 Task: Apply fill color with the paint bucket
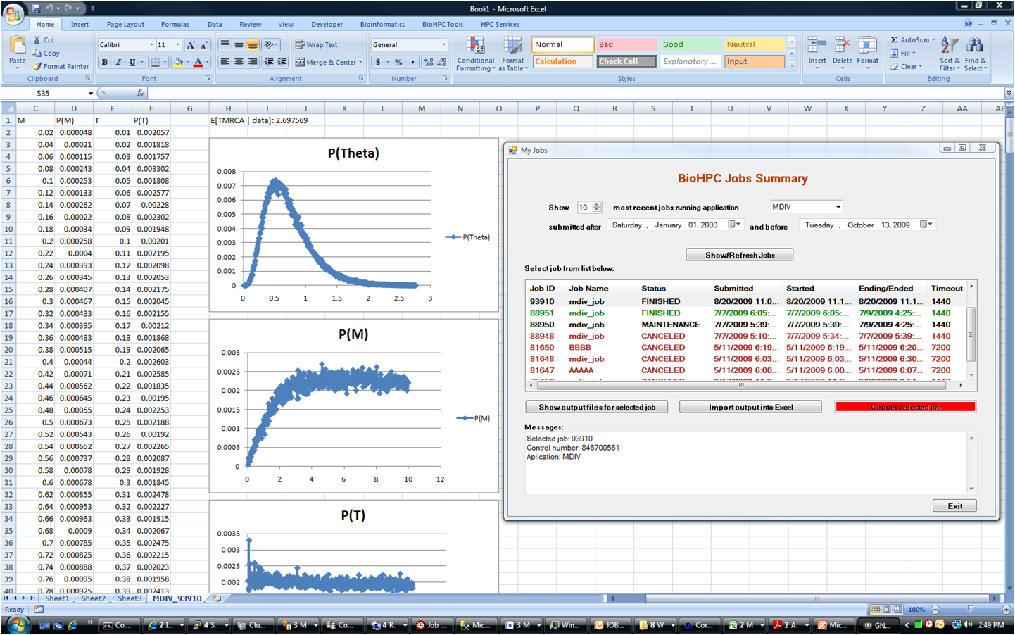point(178,62)
